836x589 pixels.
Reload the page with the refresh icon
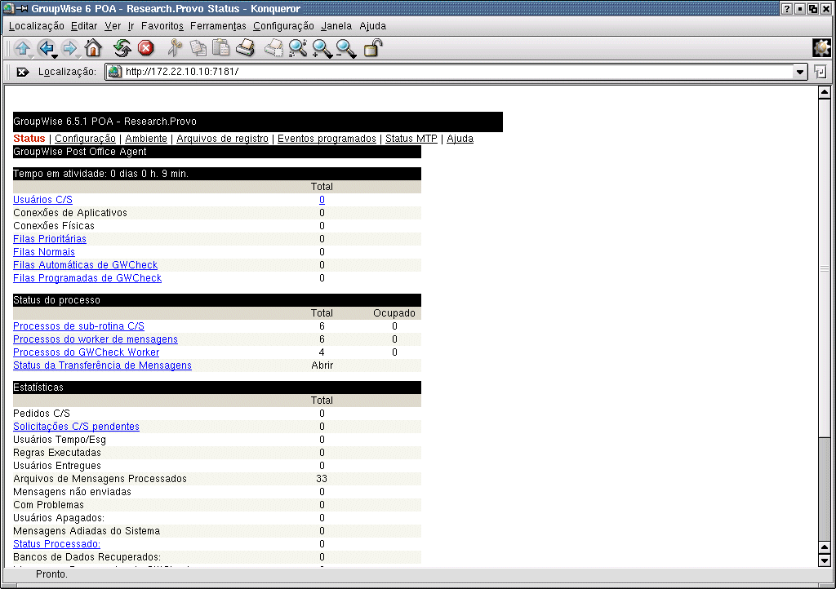pos(121,48)
